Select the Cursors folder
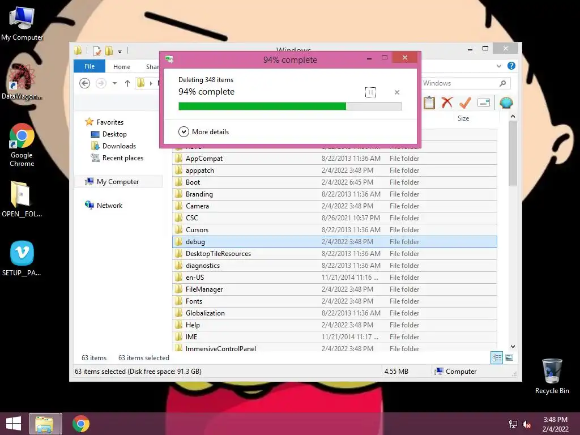 pos(334,230)
